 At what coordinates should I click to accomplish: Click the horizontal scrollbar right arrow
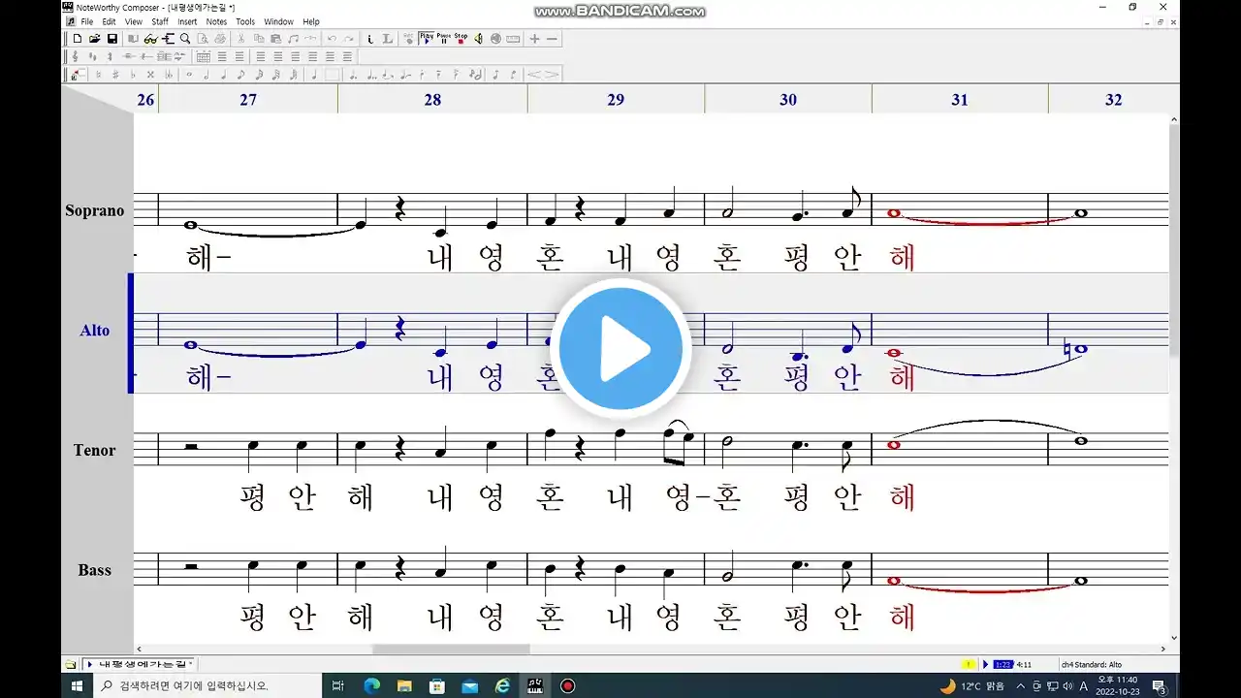(x=1164, y=649)
